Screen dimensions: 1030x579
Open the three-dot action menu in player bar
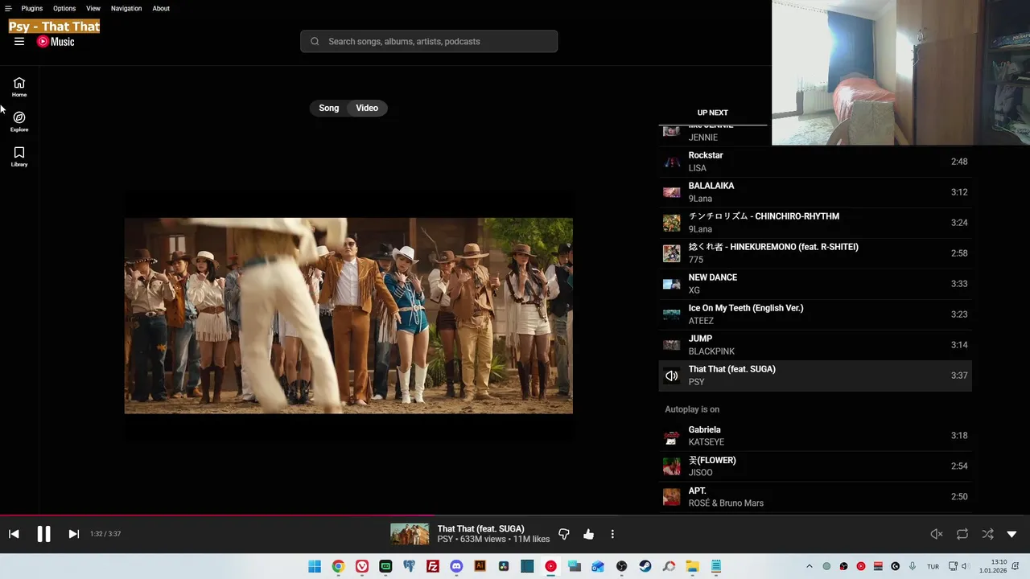coord(612,534)
